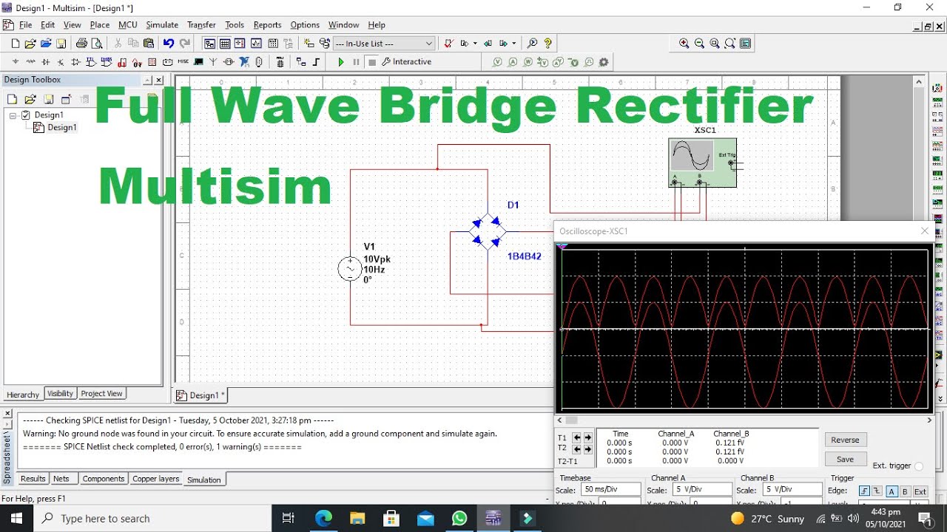Save the current design

(x=61, y=44)
